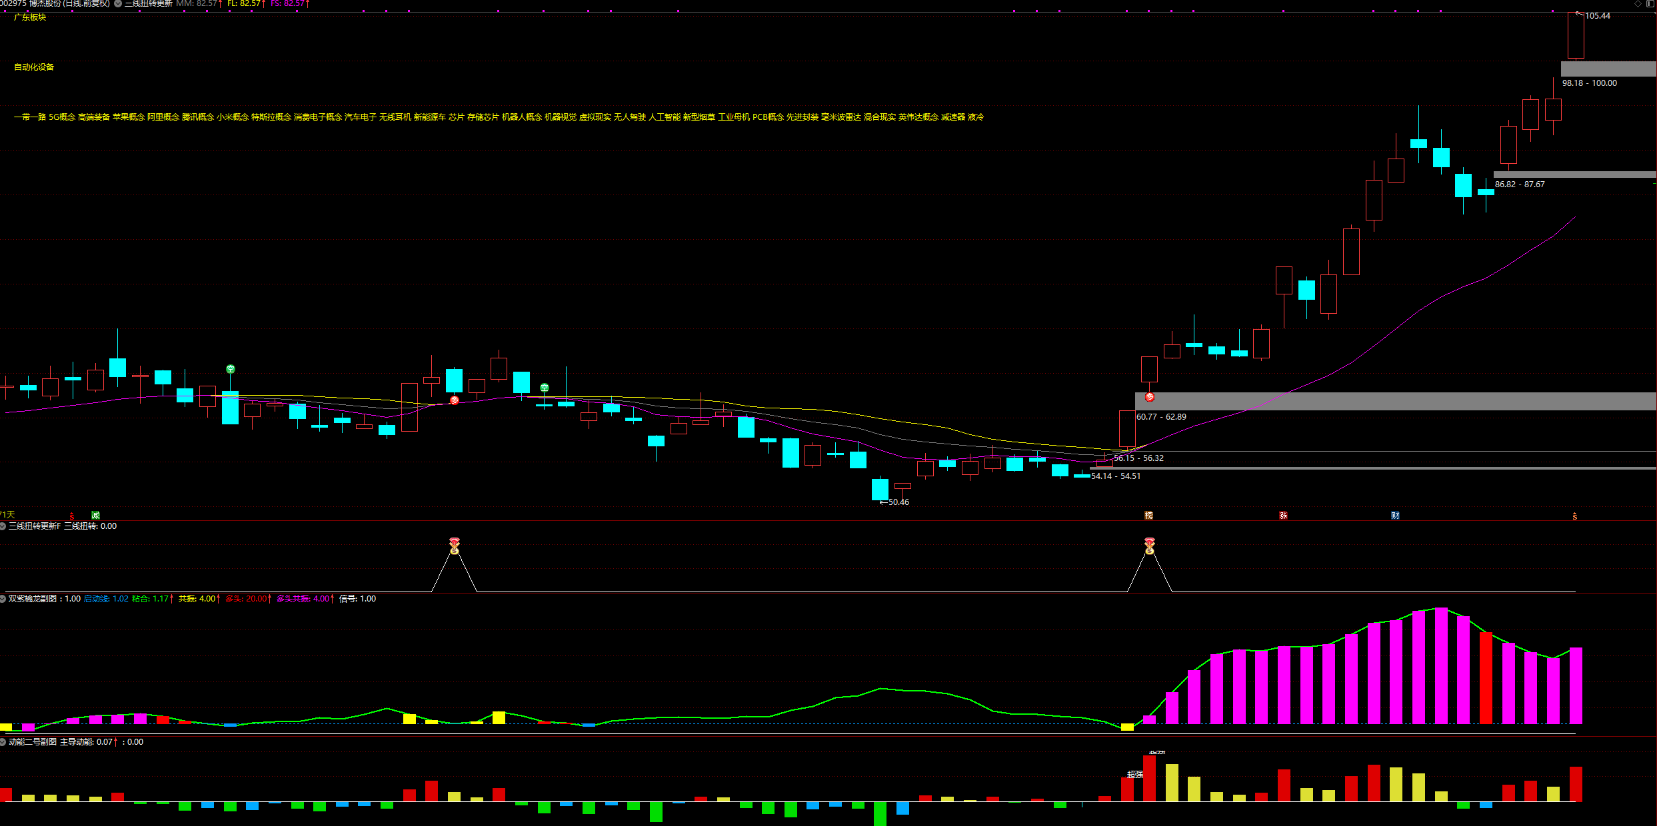
Task: Click the 人工智能 concept tag
Action: point(665,117)
